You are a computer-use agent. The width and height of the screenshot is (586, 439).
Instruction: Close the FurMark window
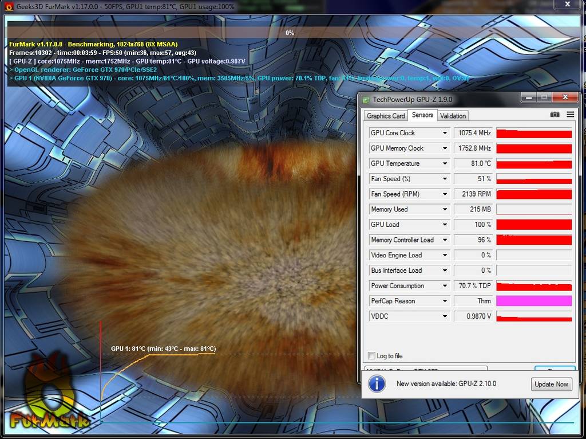(567, 5)
